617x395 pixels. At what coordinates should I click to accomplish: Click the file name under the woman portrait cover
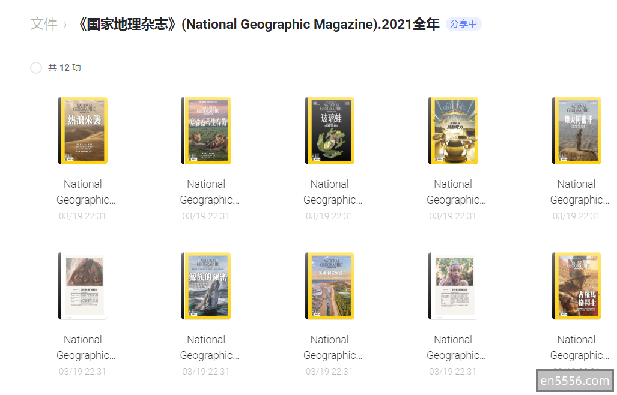pos(456,348)
